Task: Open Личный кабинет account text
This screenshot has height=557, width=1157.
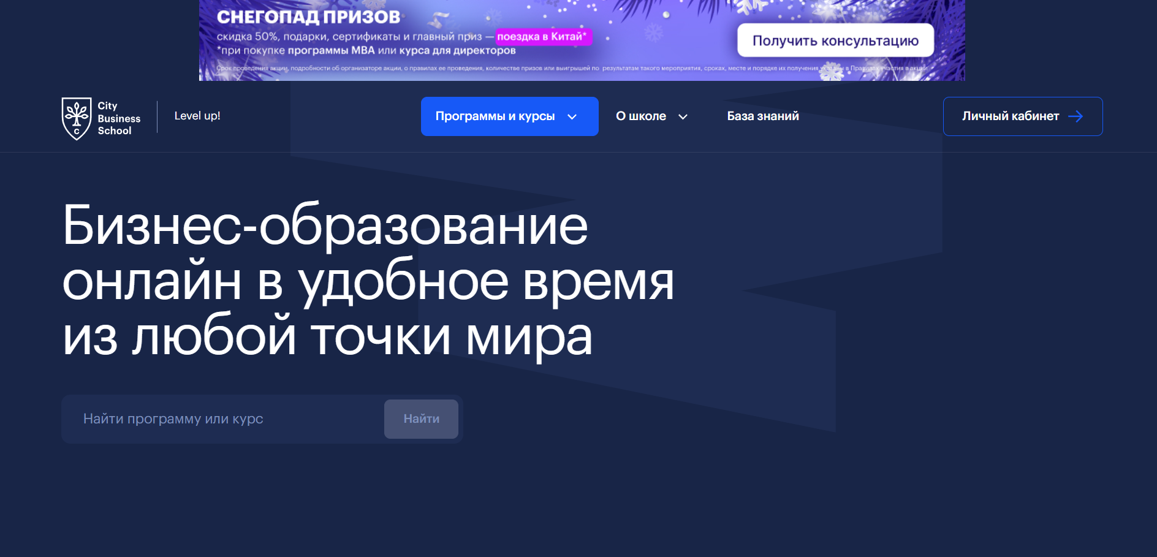Action: coord(1011,116)
